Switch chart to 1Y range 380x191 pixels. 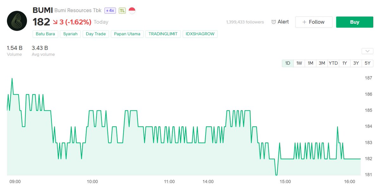coord(345,63)
